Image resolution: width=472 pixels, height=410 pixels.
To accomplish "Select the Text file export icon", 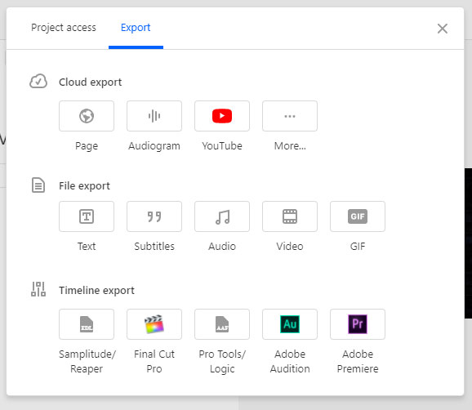I will pyautogui.click(x=87, y=216).
